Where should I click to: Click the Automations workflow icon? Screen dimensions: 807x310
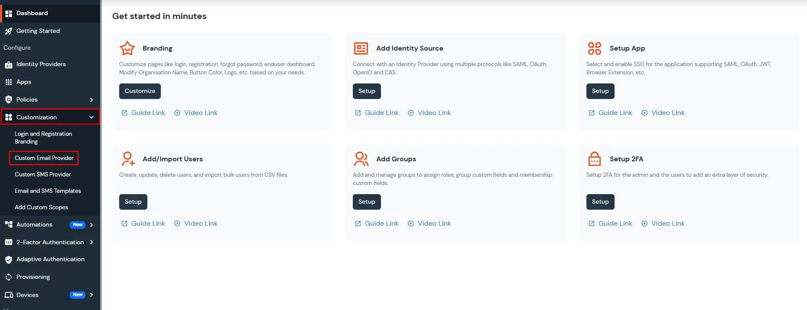(x=9, y=224)
